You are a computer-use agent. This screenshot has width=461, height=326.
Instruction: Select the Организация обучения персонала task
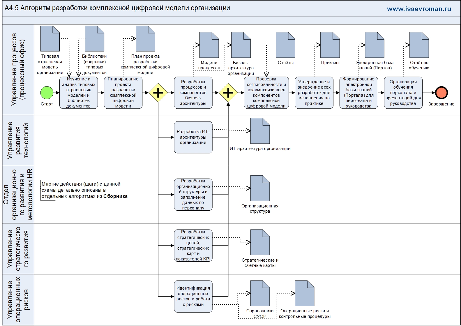(x=403, y=93)
